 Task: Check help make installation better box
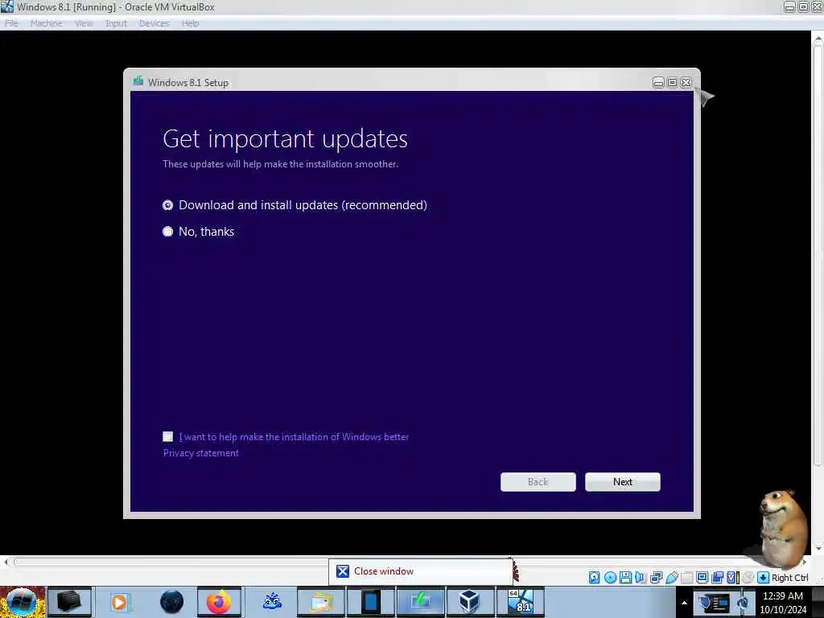pyautogui.click(x=167, y=437)
